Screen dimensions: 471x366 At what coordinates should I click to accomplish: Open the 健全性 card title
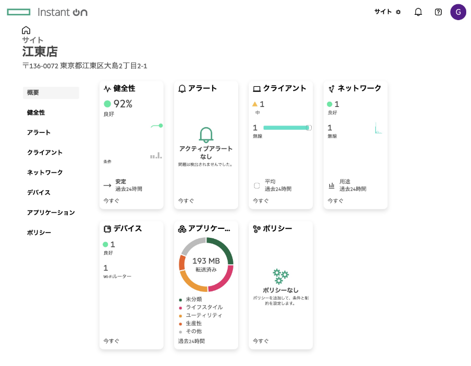point(124,88)
